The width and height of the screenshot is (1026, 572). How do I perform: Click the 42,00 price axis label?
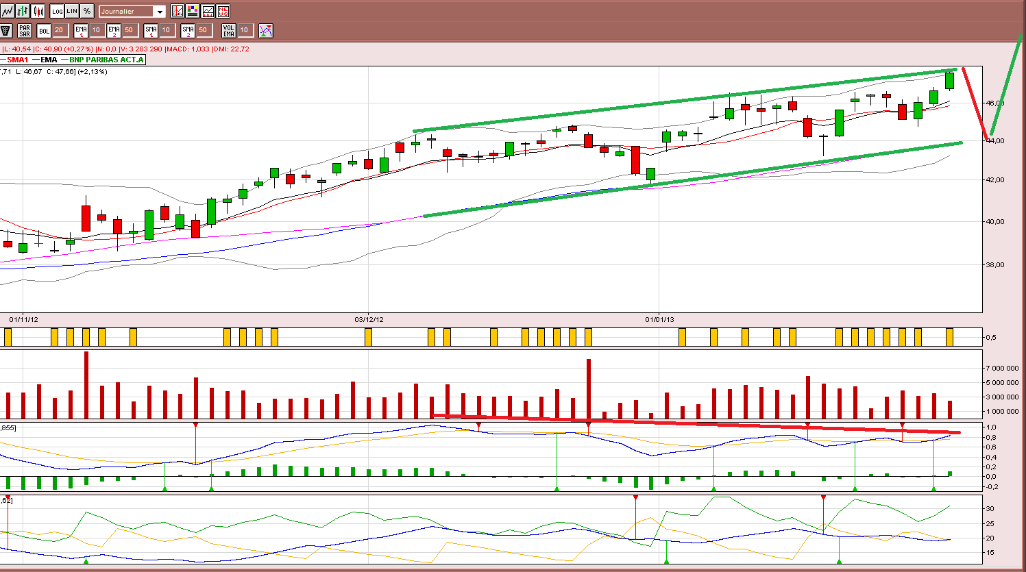click(x=995, y=179)
